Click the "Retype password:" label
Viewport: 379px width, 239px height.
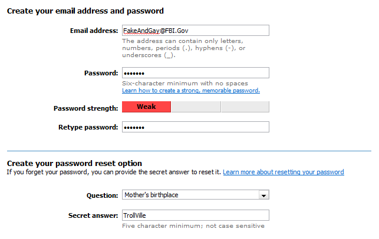click(88, 127)
